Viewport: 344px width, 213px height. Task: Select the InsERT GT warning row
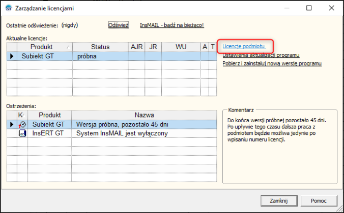tap(111, 133)
